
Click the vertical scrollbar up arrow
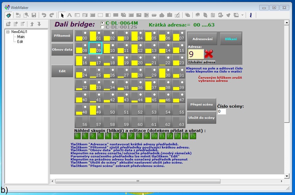coord(287,23)
